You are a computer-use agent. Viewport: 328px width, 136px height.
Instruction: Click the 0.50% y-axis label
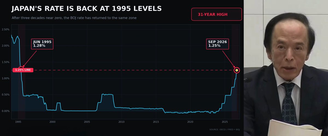click(x=5, y=95)
